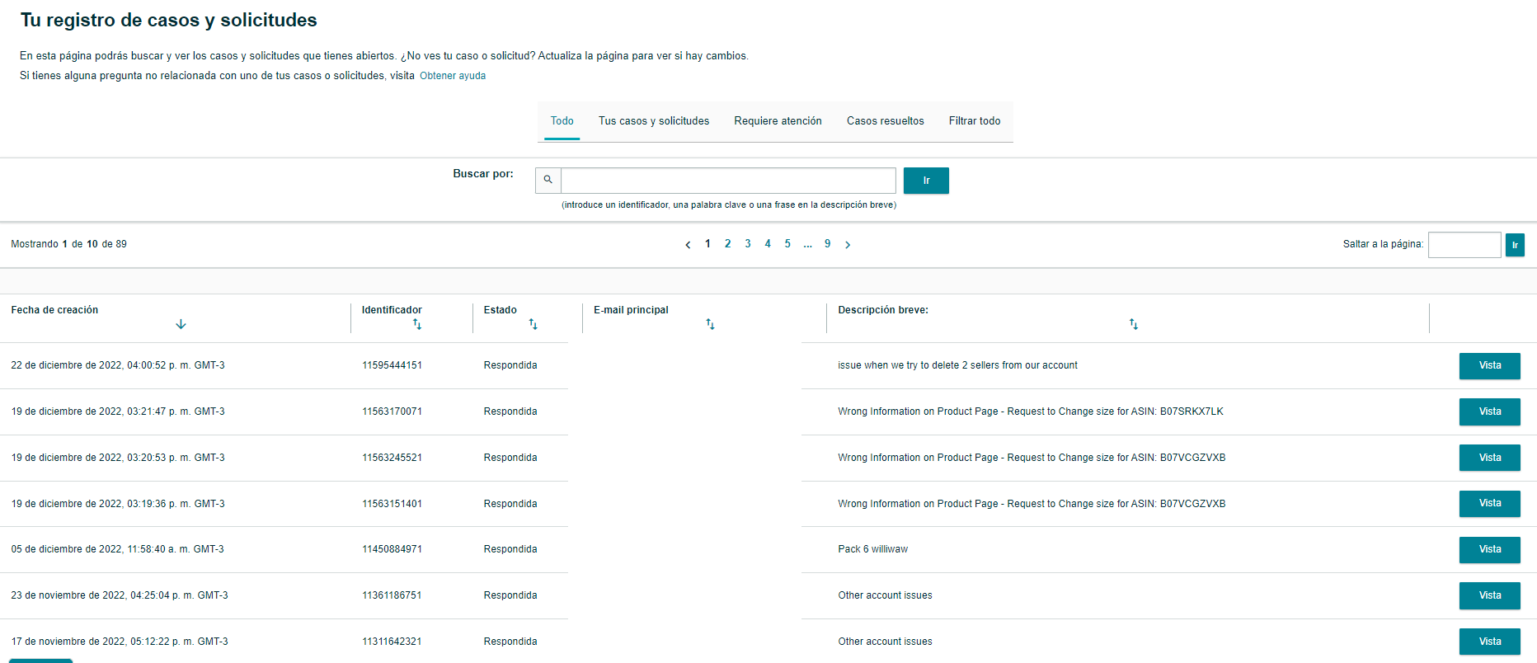The height and width of the screenshot is (663, 1537).
Task: Go to previous page arrow
Action: [x=688, y=245]
